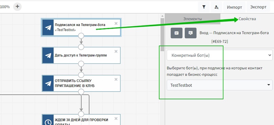Screen dimensions: 274x125
Task: Click the contact search person icon
Action: [216, 7]
